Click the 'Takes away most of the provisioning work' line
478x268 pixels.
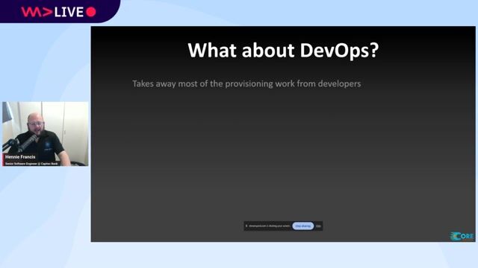tap(246, 83)
